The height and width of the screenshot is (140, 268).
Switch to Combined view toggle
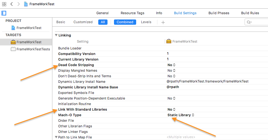(125, 22)
